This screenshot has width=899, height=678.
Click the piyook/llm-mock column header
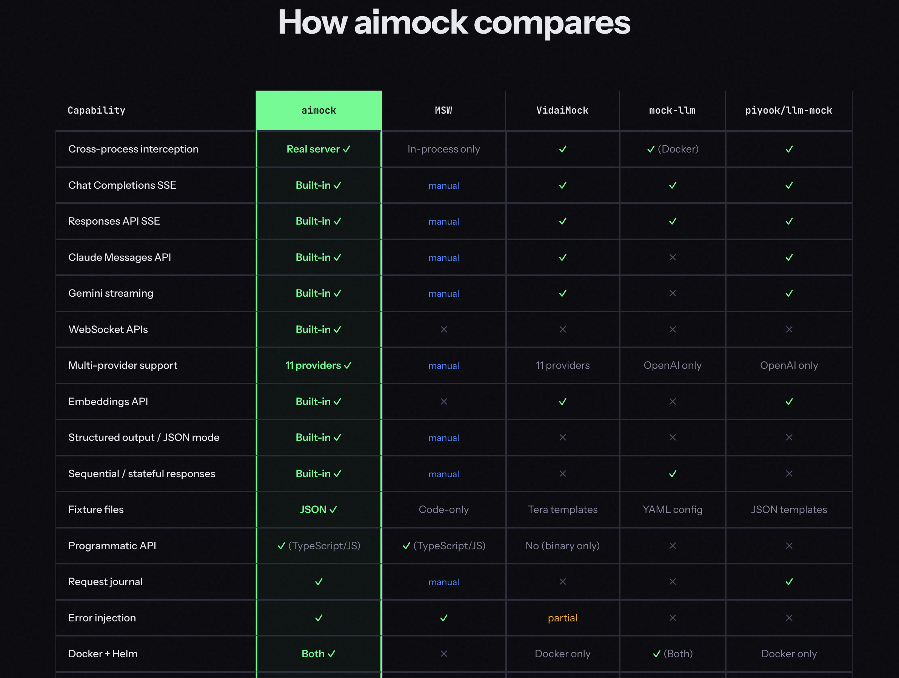tap(788, 111)
